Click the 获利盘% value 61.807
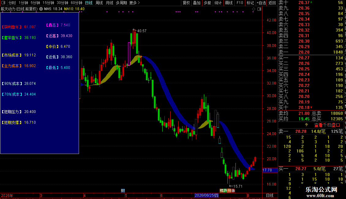 point(30,27)
